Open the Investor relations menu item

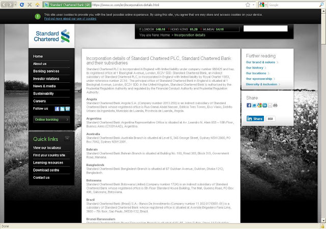[x=46, y=79]
